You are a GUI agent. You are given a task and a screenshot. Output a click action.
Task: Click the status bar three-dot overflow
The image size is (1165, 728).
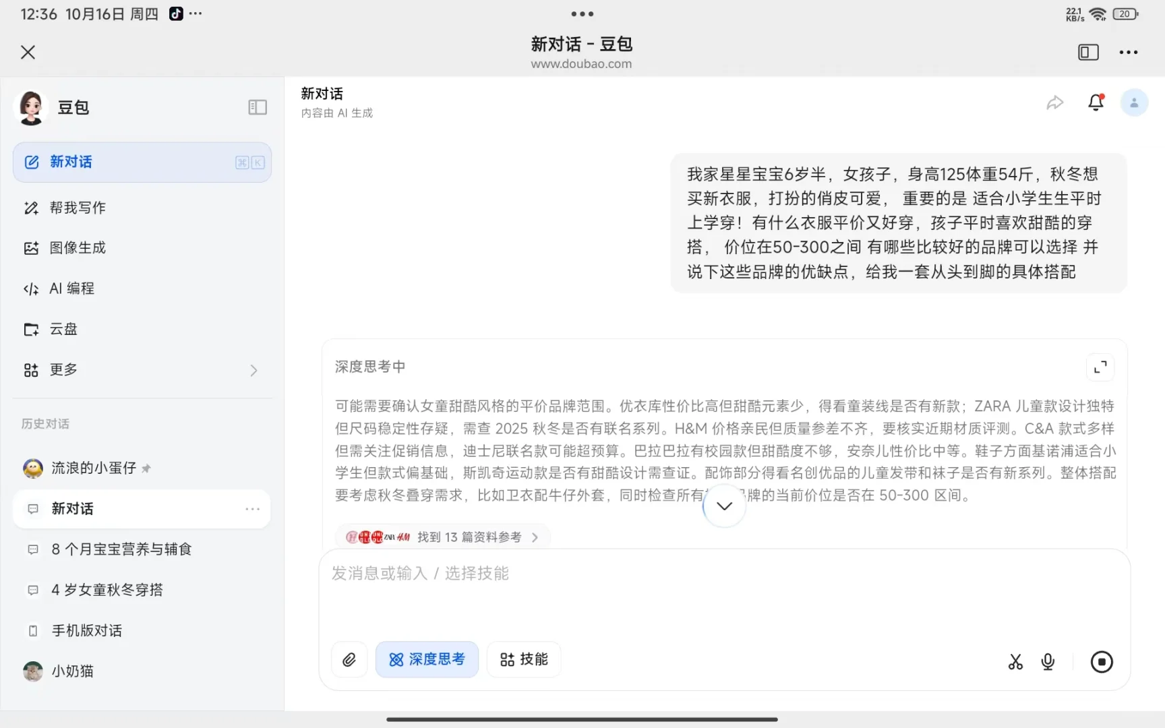click(196, 13)
